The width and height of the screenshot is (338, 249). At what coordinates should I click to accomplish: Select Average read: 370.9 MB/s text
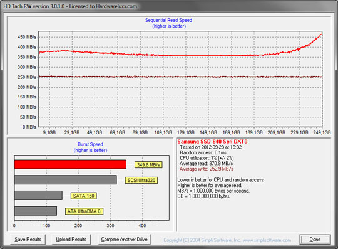click(x=206, y=164)
